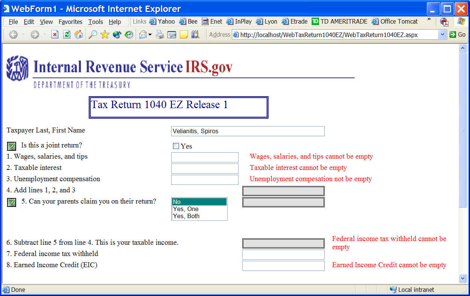Viewport: 470px width, 296px height.
Task: Click the Unemployment compensation input field
Action: pos(204,180)
